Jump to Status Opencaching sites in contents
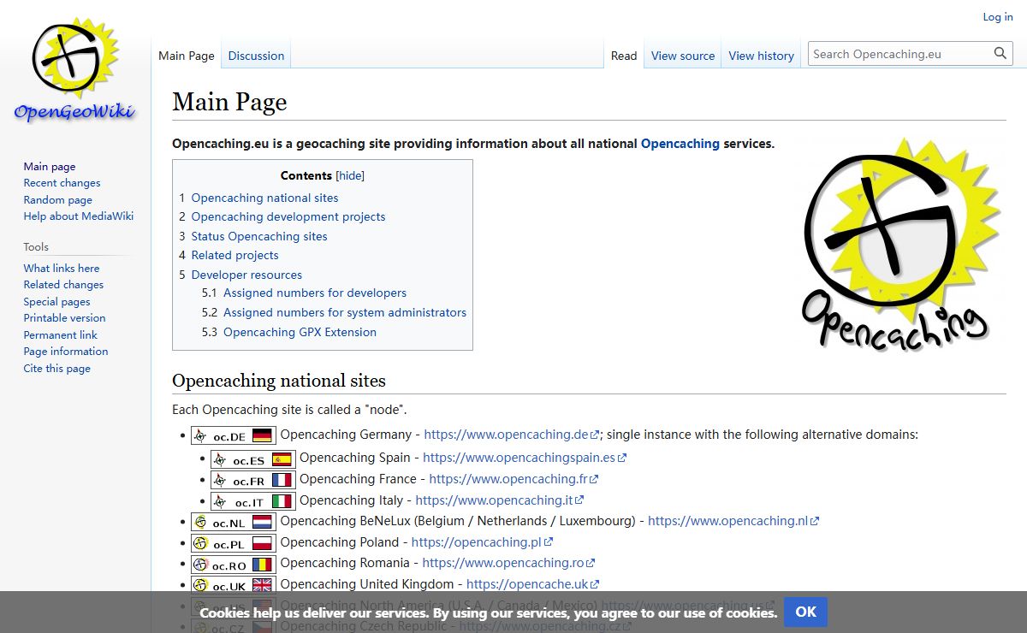 click(259, 237)
